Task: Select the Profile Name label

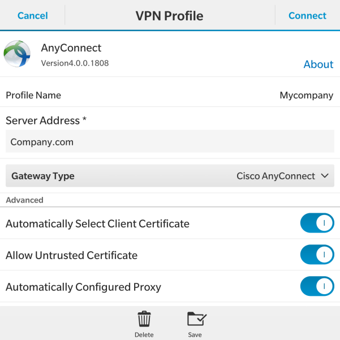Action: click(33, 95)
